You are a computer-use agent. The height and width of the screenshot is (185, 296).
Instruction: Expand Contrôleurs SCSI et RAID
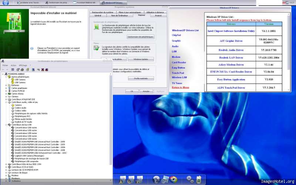pyautogui.click(x=6, y=167)
